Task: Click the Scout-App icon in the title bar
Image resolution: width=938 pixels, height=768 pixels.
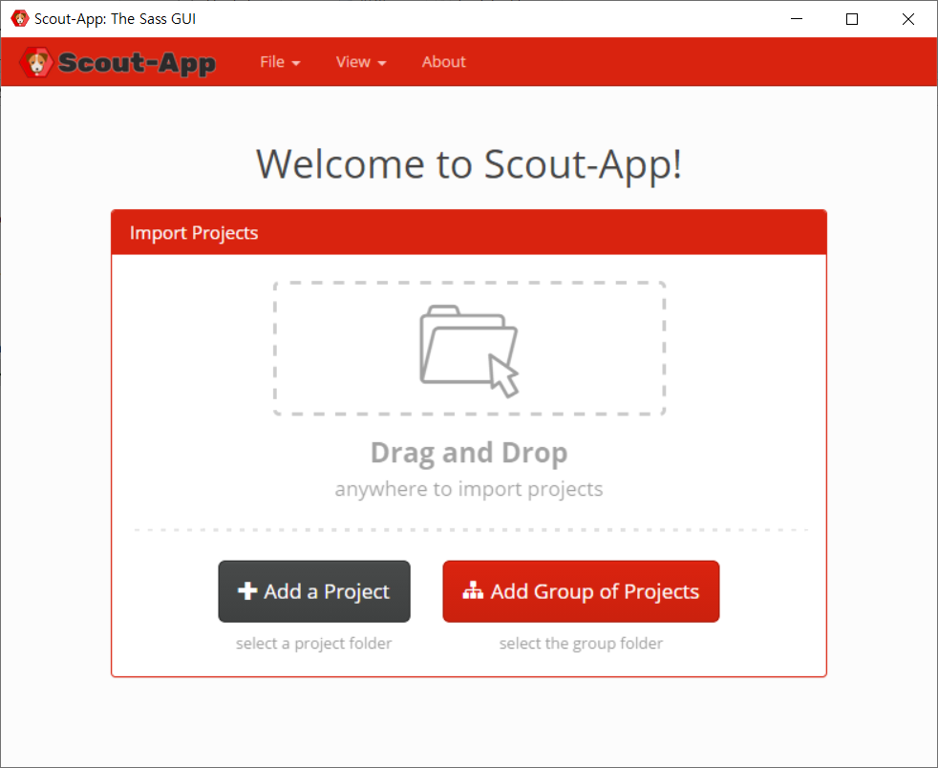Action: [x=20, y=18]
